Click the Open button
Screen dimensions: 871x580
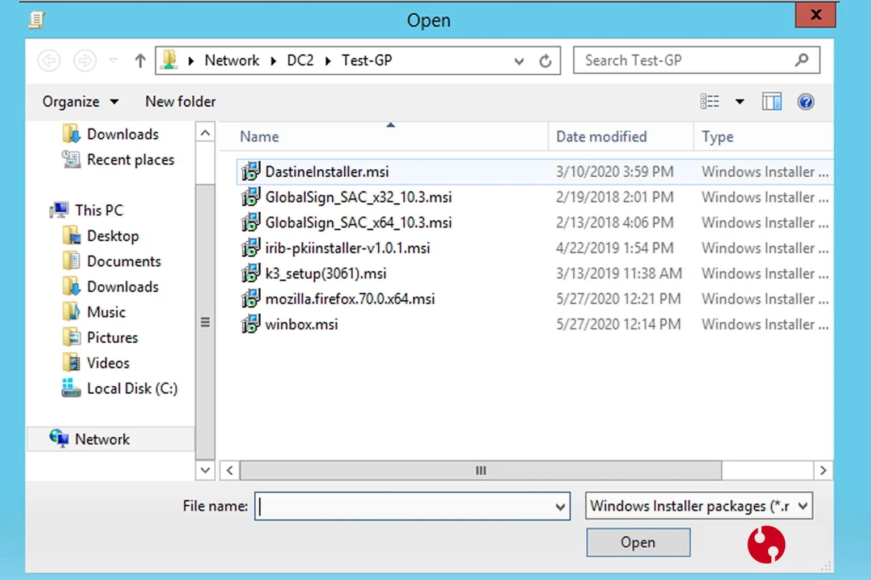pyautogui.click(x=639, y=542)
